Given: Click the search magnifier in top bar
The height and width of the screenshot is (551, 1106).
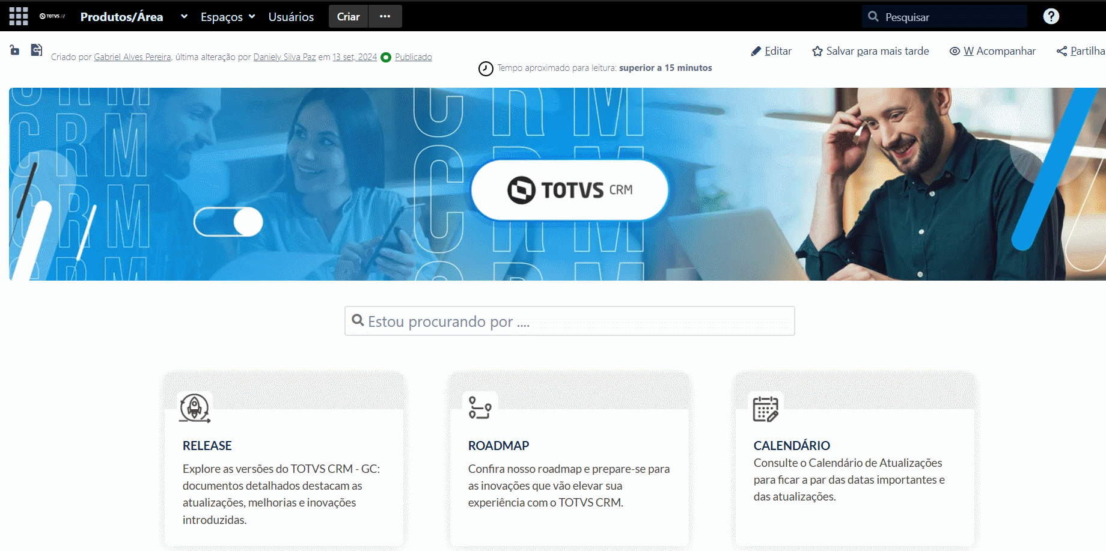Looking at the screenshot, I should 873,17.
